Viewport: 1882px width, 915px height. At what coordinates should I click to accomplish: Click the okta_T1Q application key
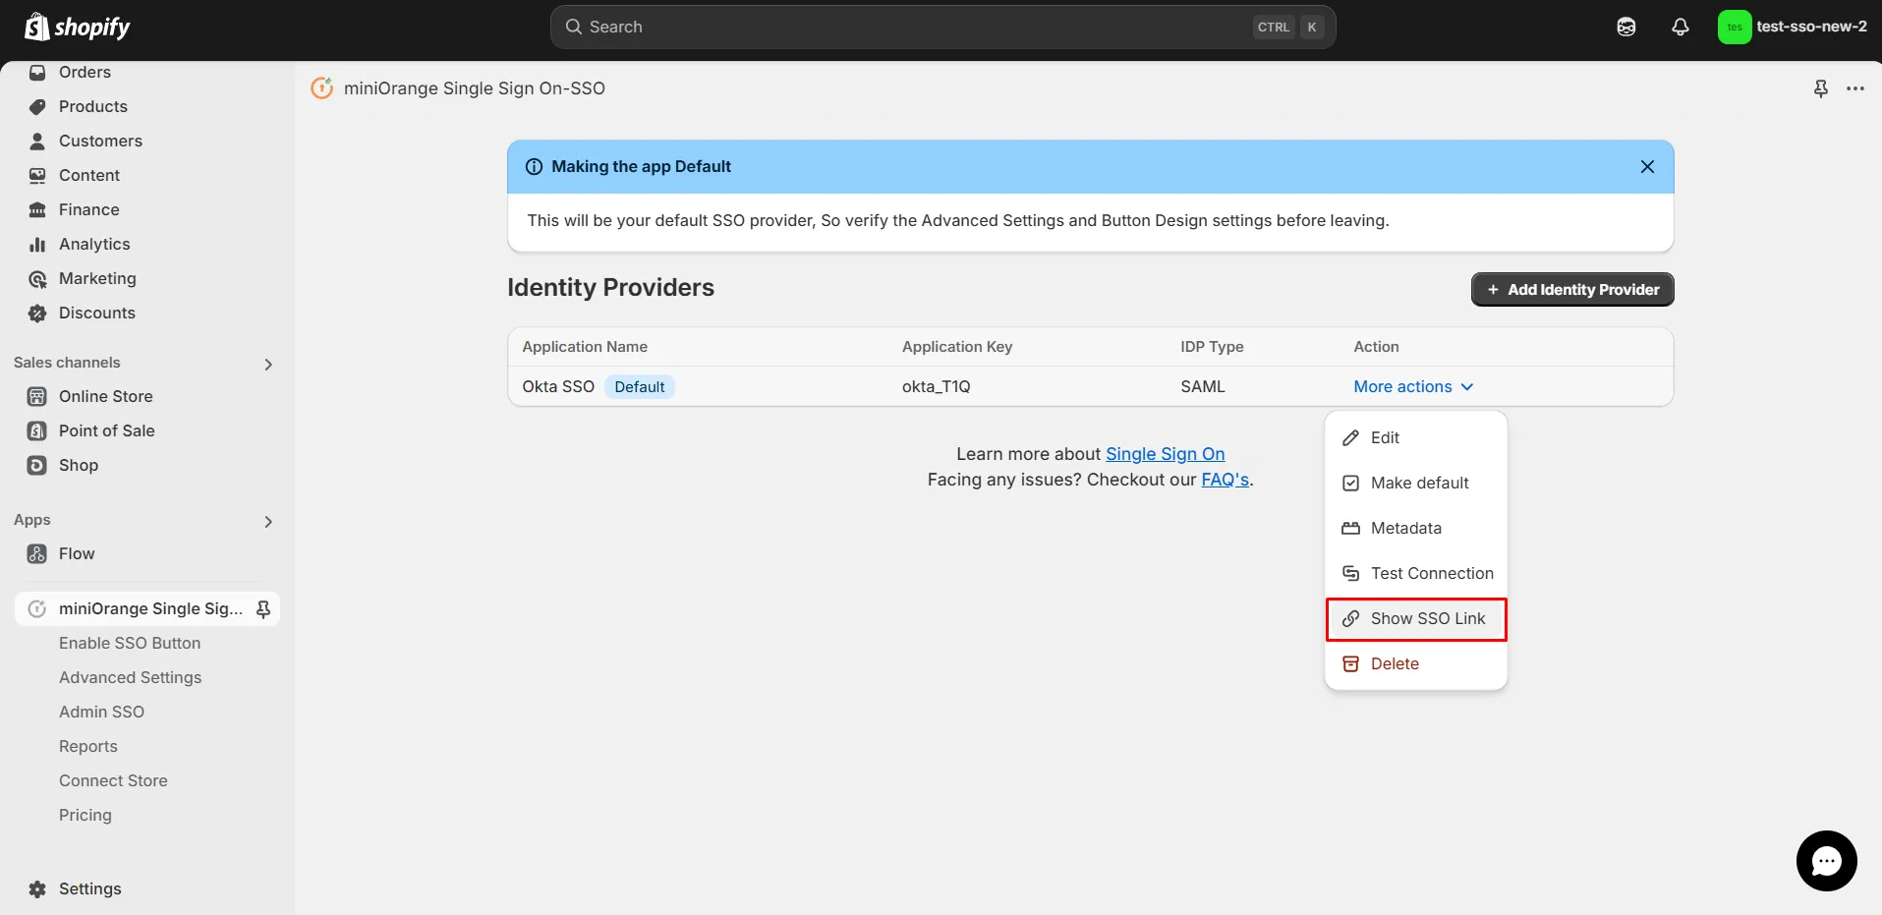936,386
